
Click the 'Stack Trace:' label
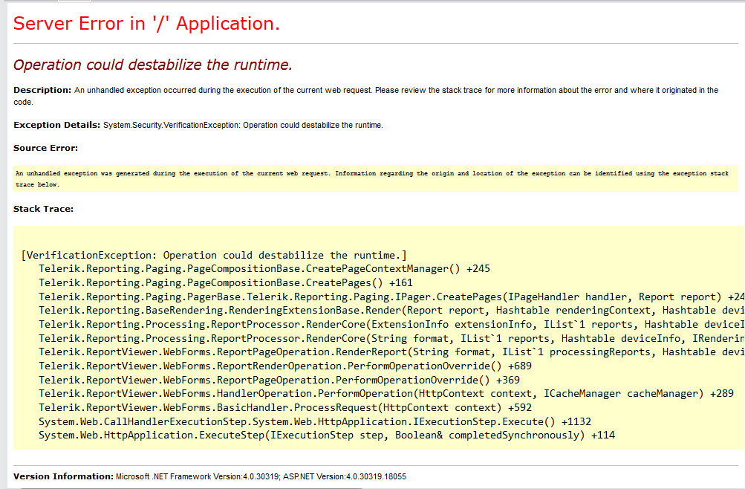[x=43, y=209]
